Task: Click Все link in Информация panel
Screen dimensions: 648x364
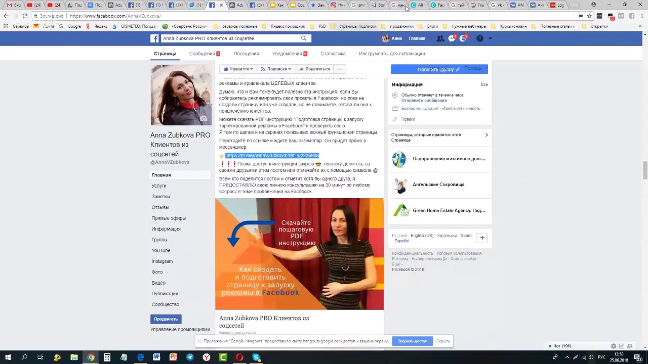Action: [x=484, y=84]
